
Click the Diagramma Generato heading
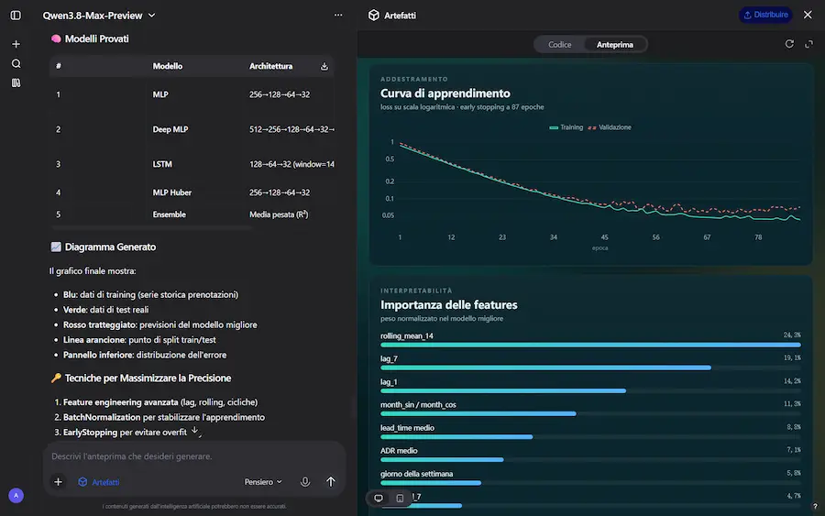click(103, 247)
